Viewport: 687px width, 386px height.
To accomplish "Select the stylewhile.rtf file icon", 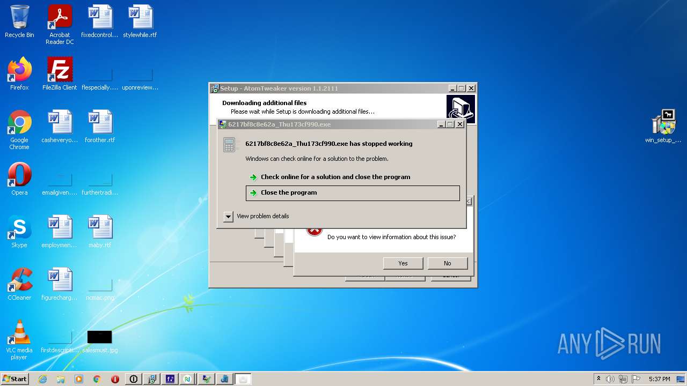I will [140, 21].
